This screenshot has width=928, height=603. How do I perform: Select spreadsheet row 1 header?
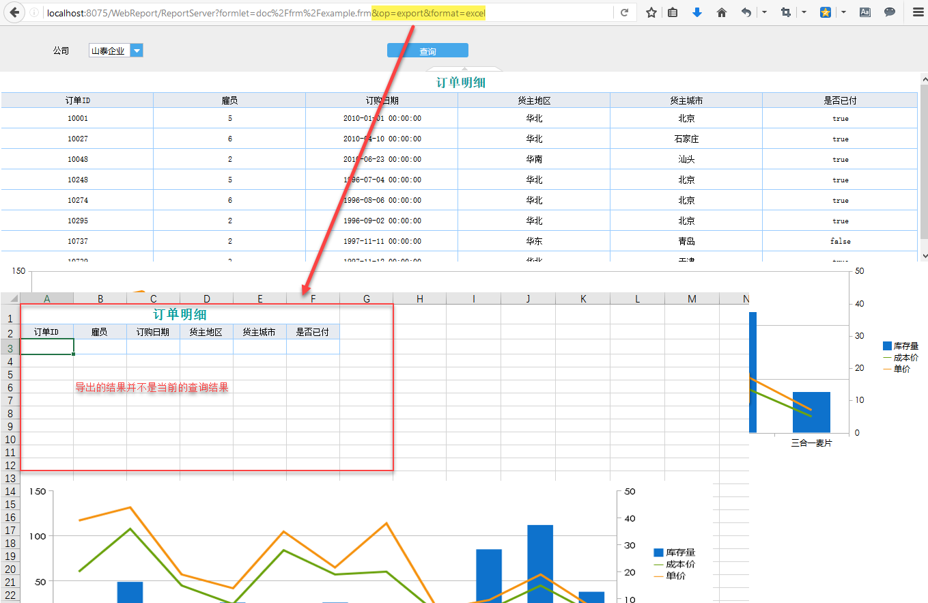10,315
